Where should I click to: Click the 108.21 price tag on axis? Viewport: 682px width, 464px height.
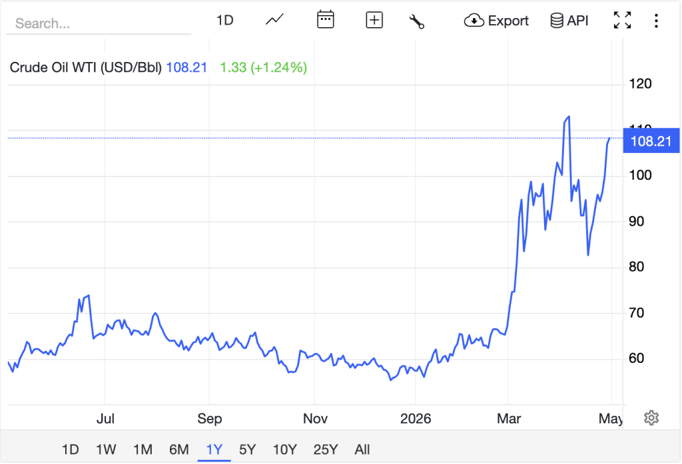coord(651,141)
